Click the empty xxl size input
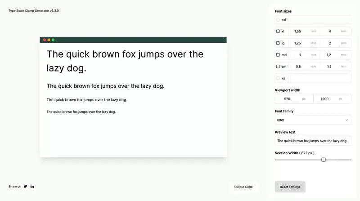This screenshot has width=360, height=201. coord(320,20)
